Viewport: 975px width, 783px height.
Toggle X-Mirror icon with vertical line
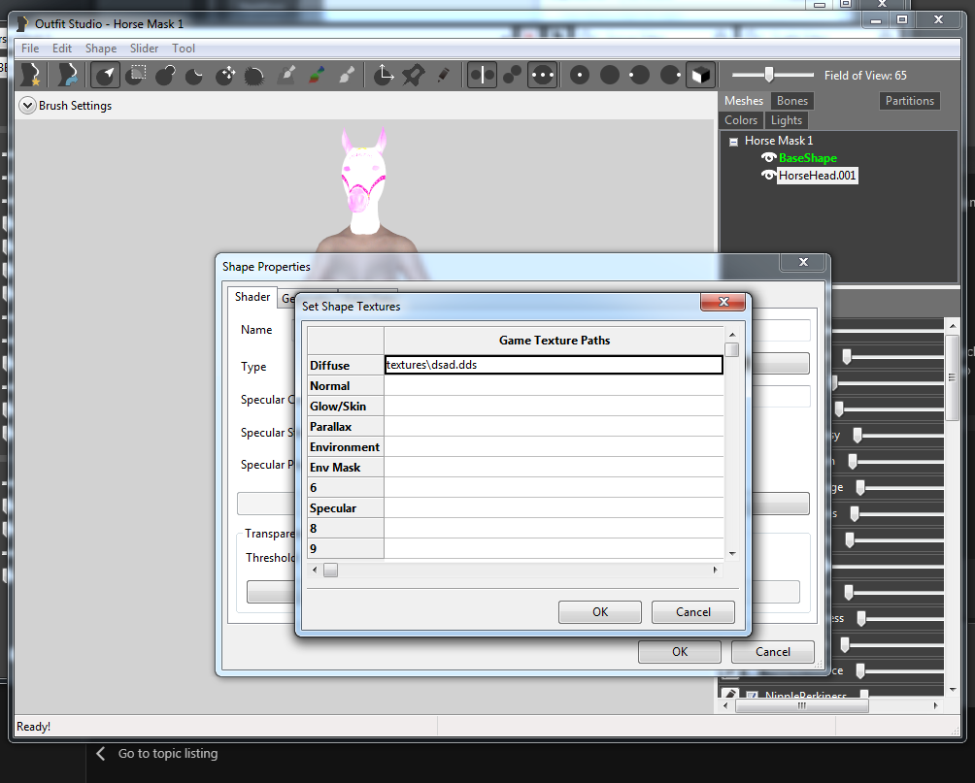[482, 75]
